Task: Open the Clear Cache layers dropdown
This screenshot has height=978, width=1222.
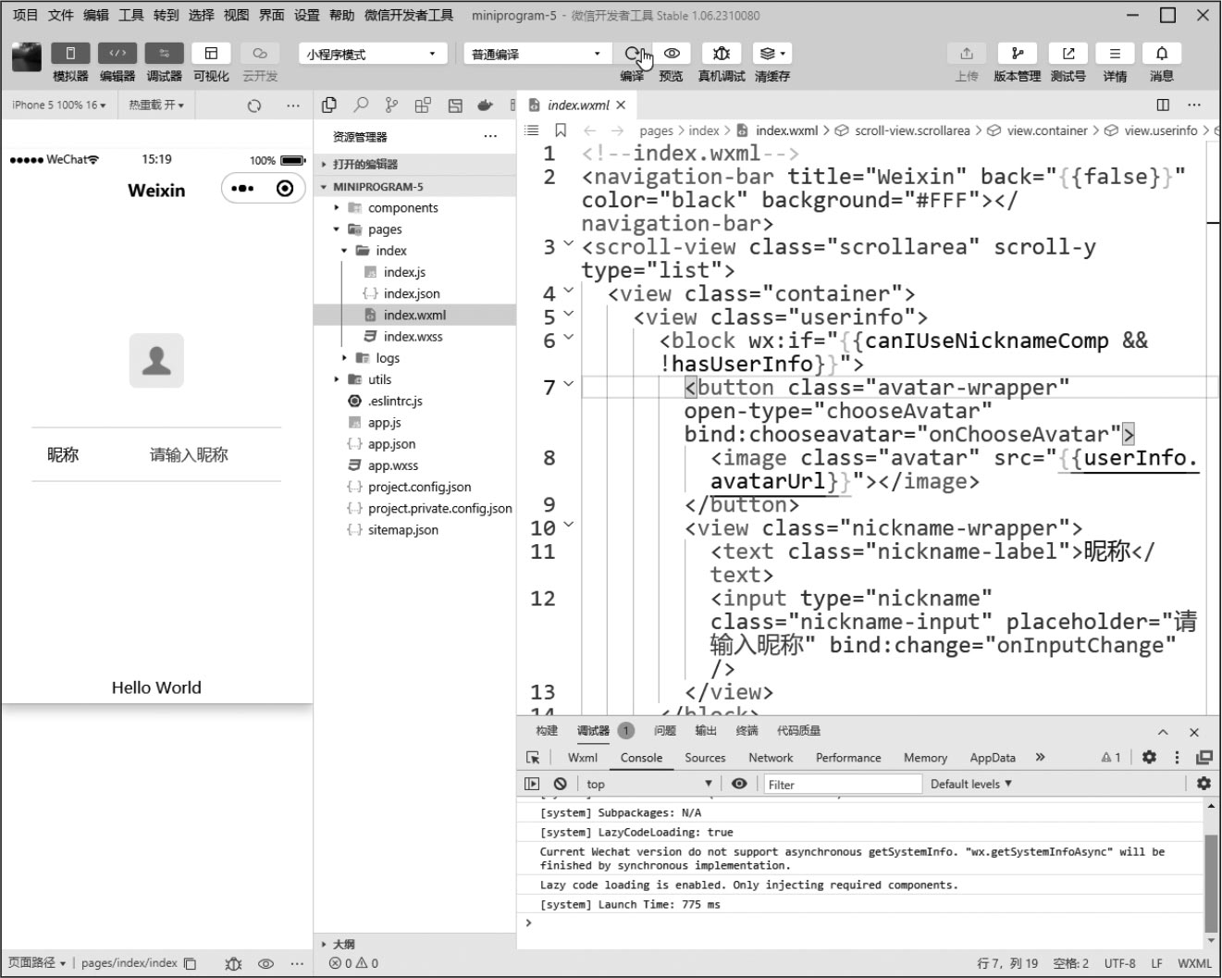Action: (772, 54)
